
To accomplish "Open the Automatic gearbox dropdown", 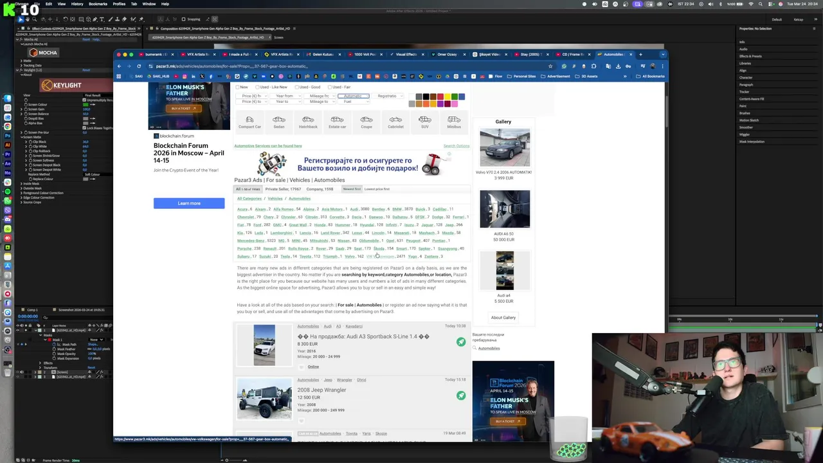I will [353, 96].
